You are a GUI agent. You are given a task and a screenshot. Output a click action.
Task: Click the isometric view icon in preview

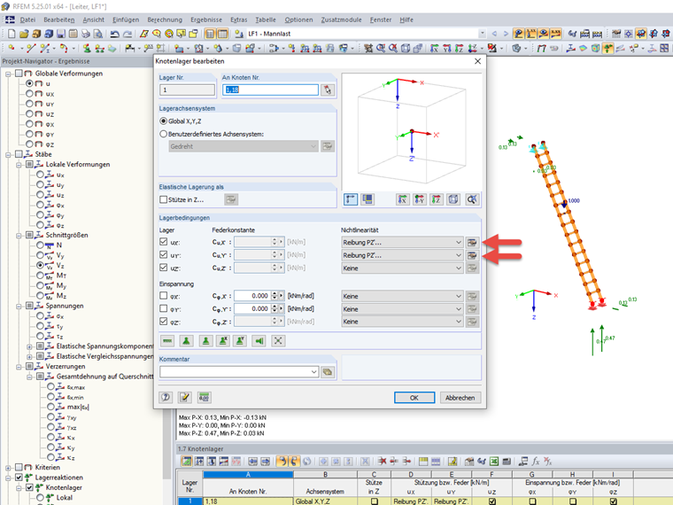[x=453, y=199]
